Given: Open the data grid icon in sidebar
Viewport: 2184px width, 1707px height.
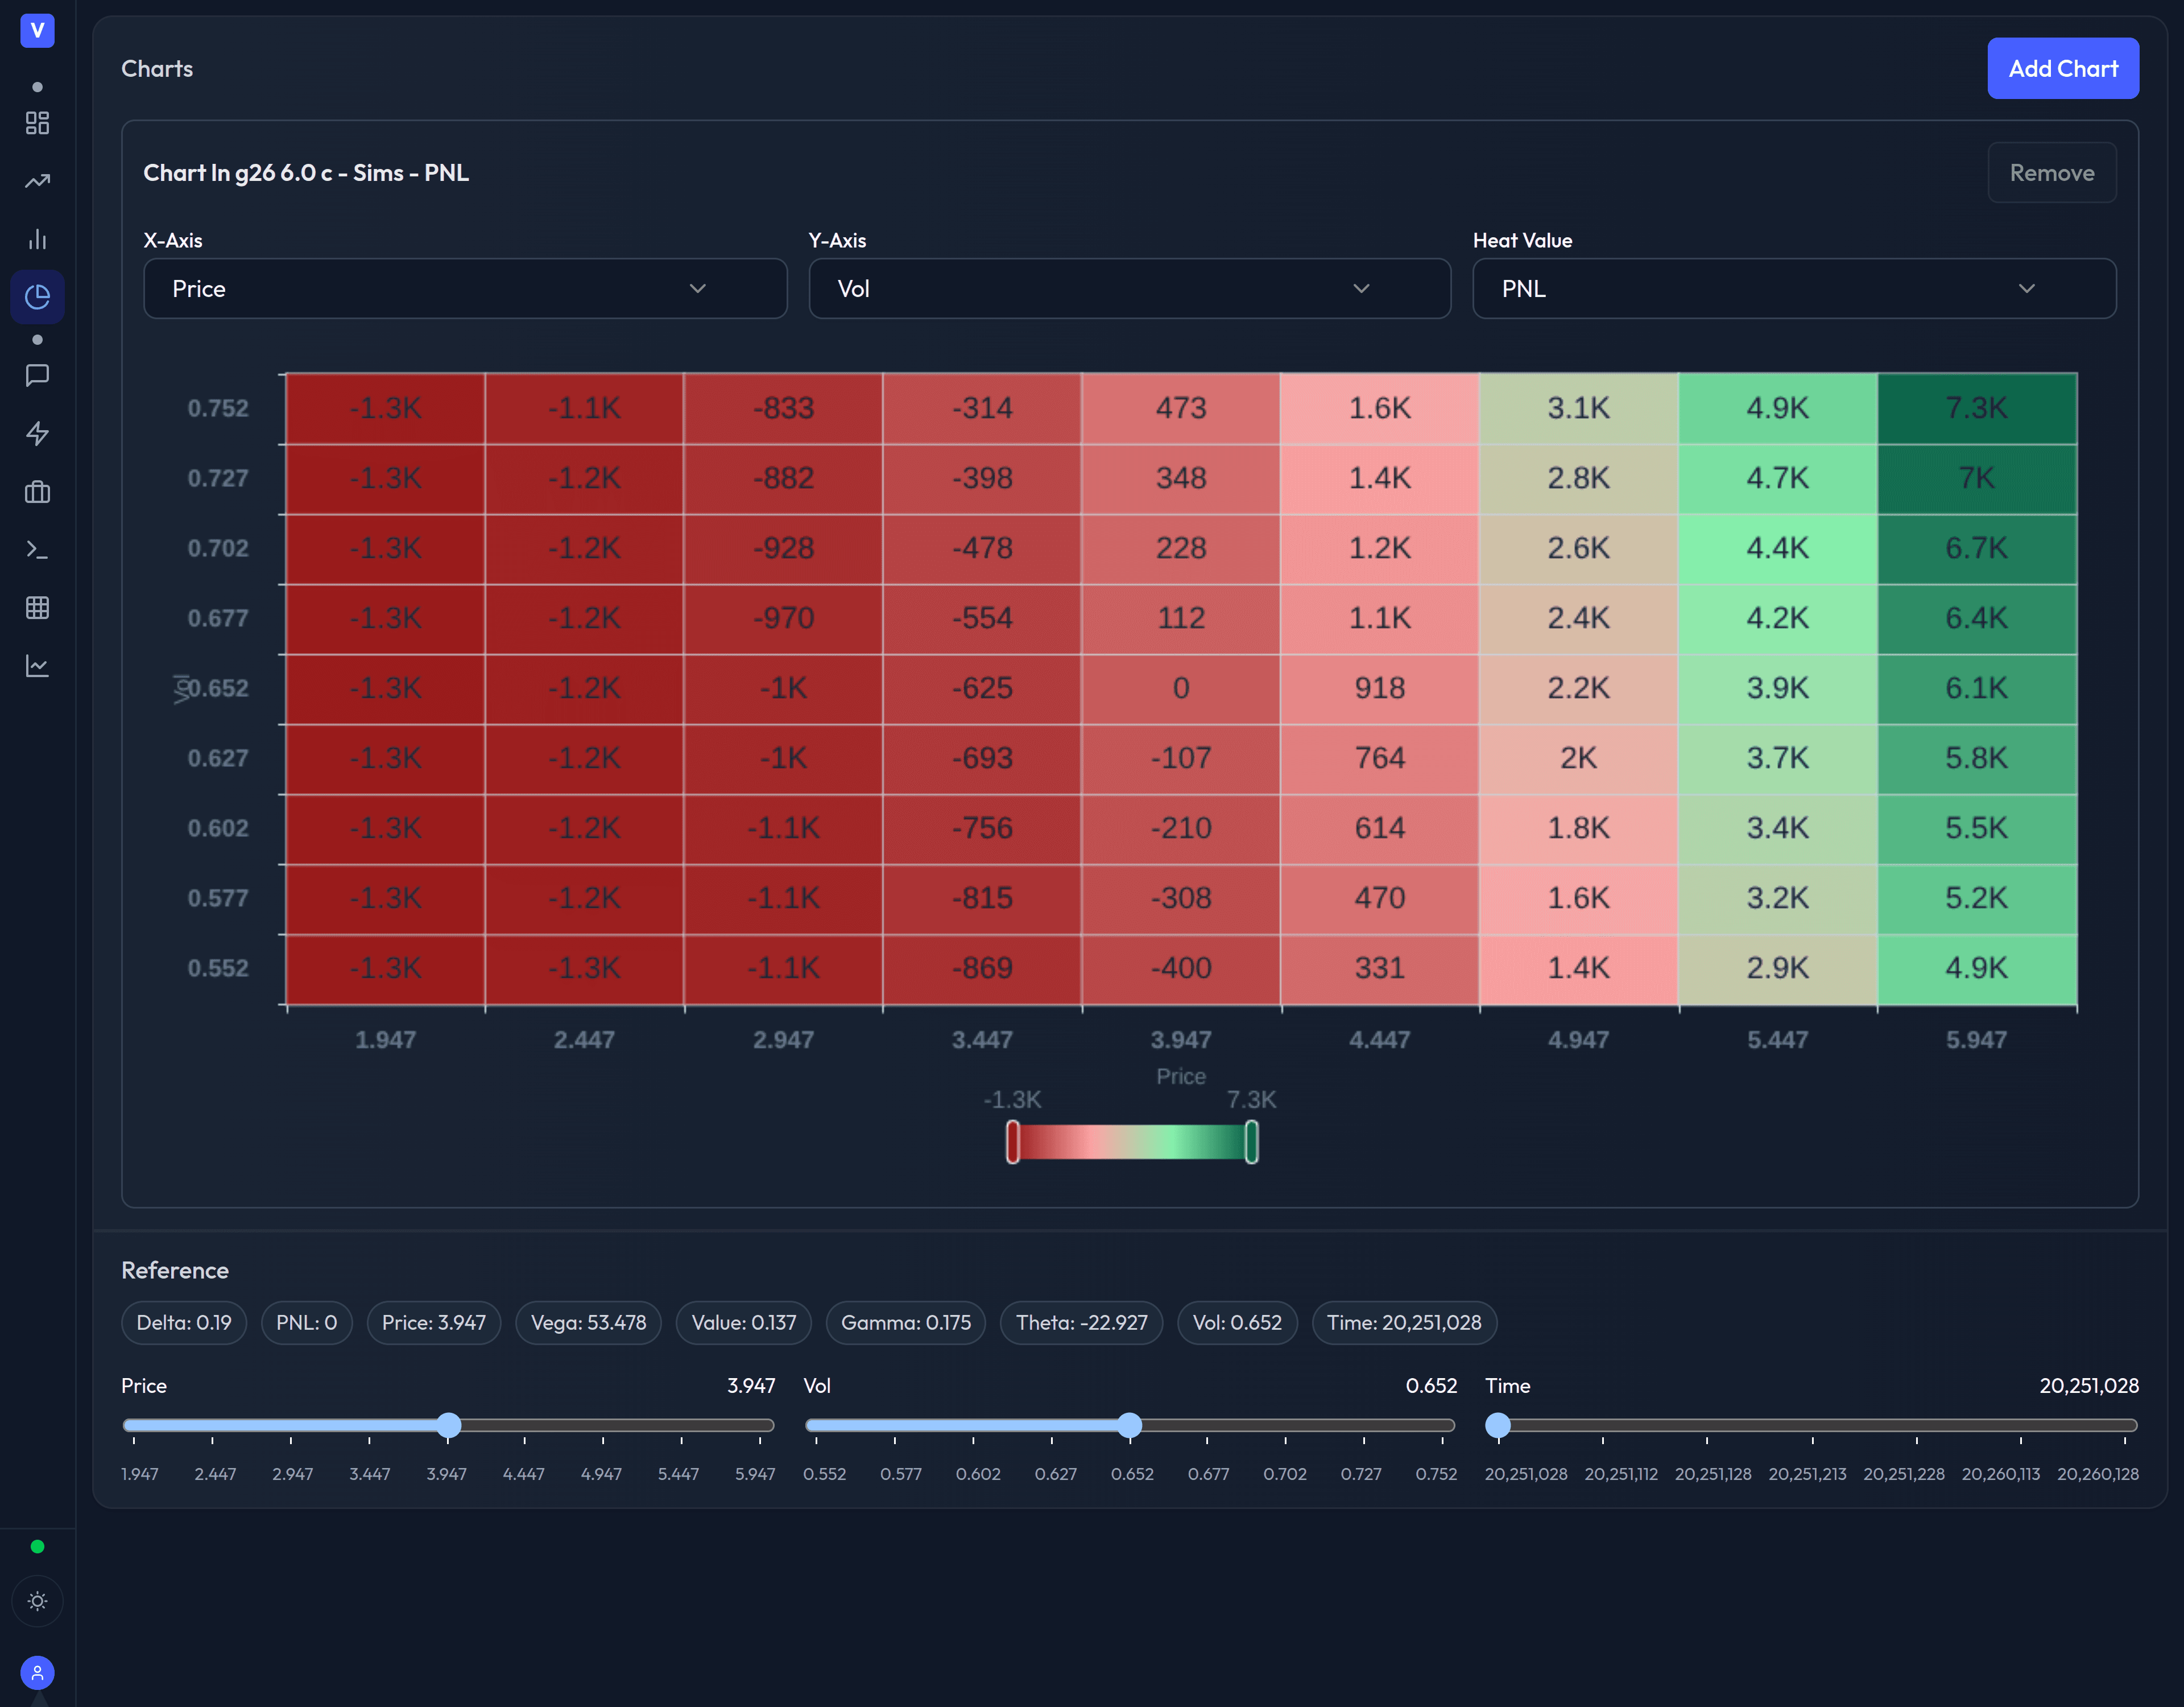Looking at the screenshot, I should [37, 607].
